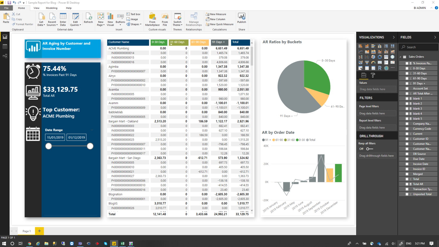This screenshot has height=247, width=439.
Task: Click New Measure
Action: click(x=216, y=14)
